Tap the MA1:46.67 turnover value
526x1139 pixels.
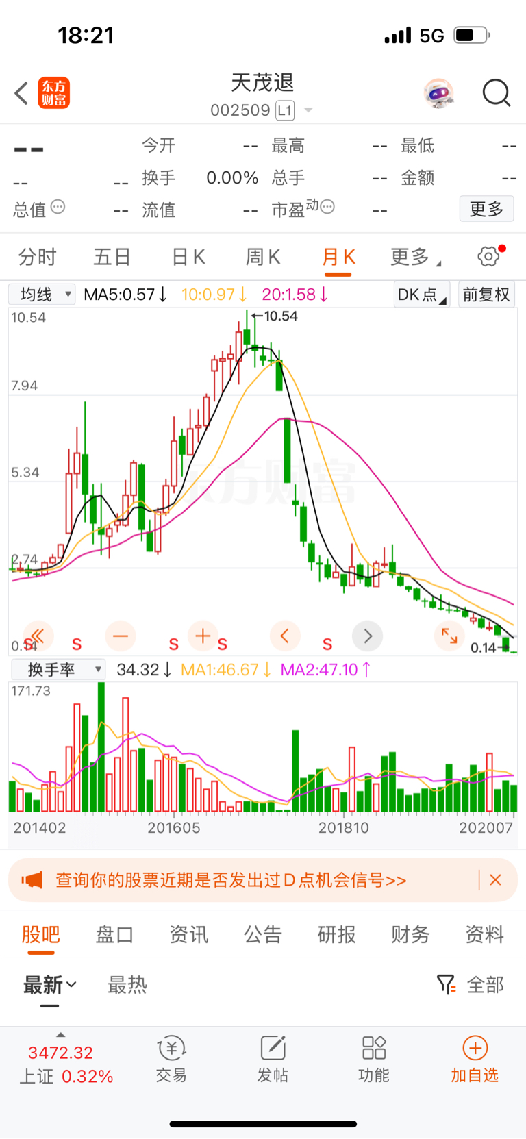click(226, 669)
